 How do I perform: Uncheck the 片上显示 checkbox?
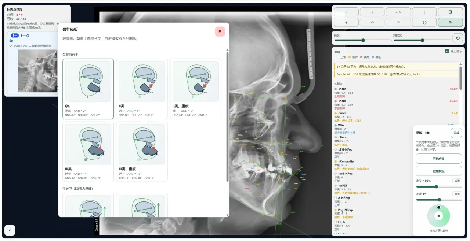[x=447, y=51]
